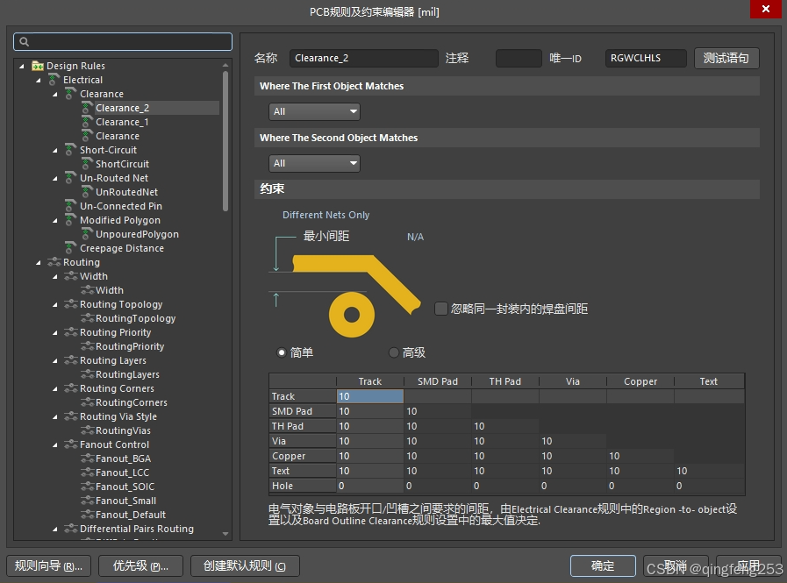
Task: Click the RoutingVias rule icon
Action: click(88, 430)
